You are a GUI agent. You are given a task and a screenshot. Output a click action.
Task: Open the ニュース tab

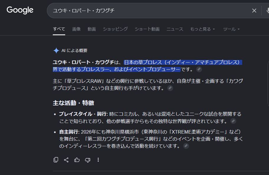[x=175, y=29]
